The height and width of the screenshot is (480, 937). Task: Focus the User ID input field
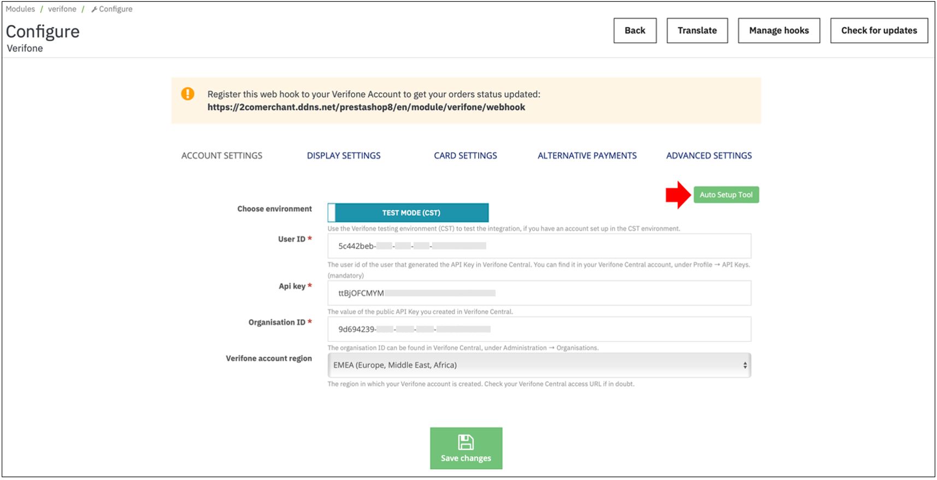click(x=539, y=246)
